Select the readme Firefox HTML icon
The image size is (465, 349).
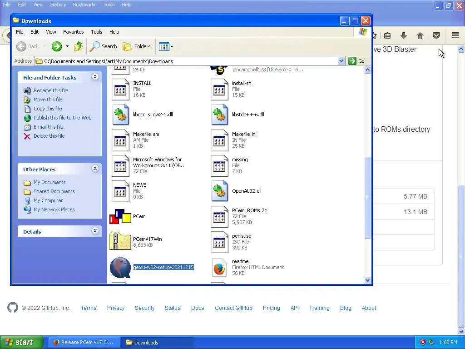click(x=219, y=268)
